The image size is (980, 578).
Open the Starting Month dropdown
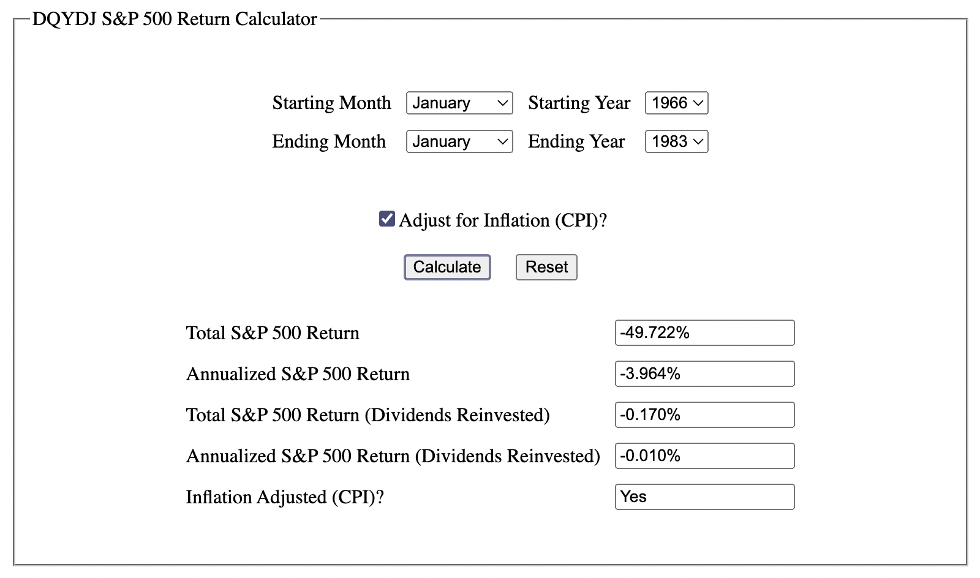click(x=459, y=103)
